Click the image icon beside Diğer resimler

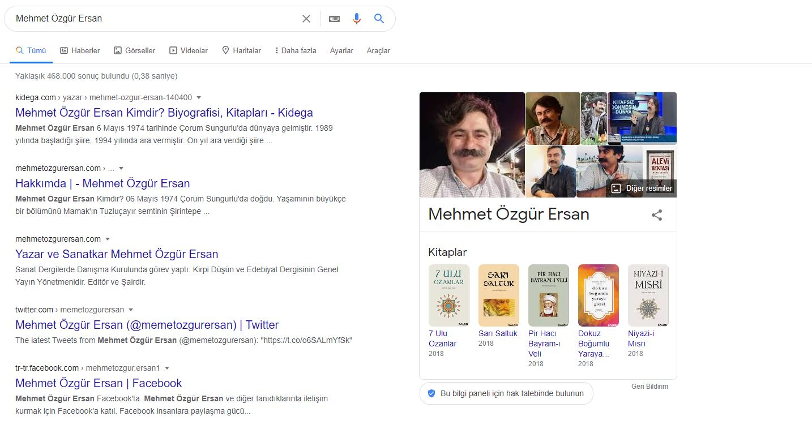click(x=616, y=188)
